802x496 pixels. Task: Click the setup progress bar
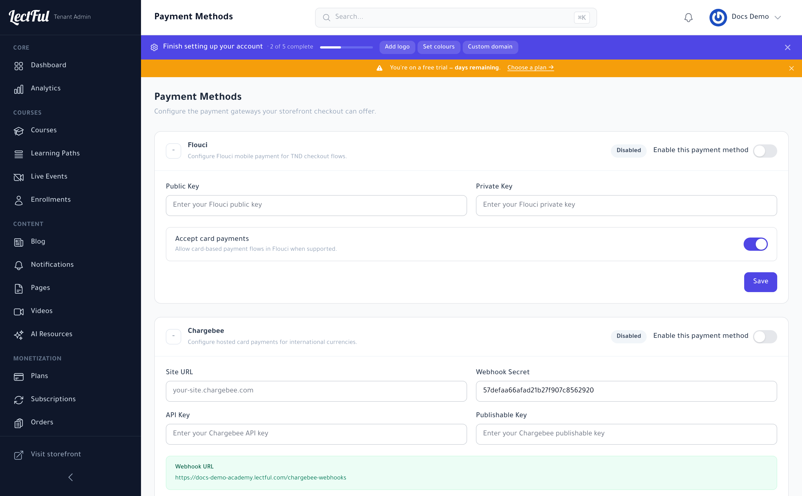tap(346, 47)
